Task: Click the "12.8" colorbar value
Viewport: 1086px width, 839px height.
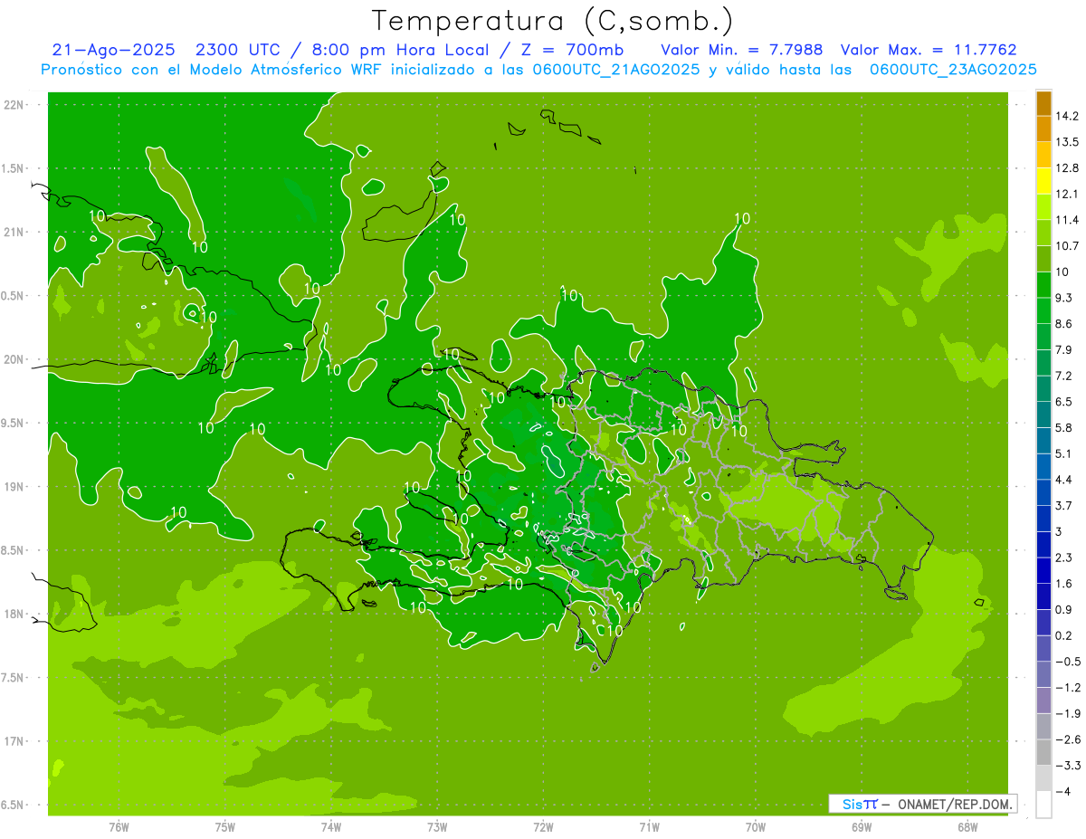Action: [x=1067, y=168]
